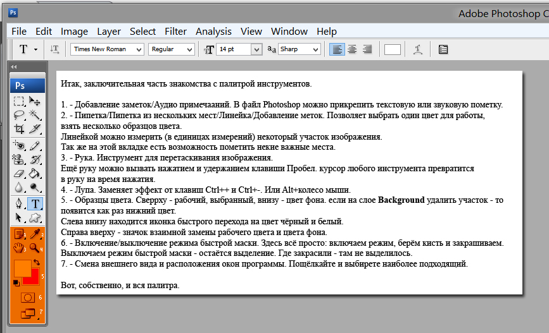The height and width of the screenshot is (333, 549).
Task: Change the text orientation
Action: pyautogui.click(x=54, y=49)
